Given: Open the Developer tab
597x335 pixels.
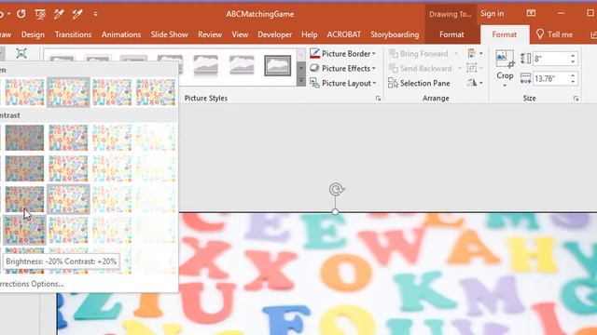Looking at the screenshot, I should (275, 34).
